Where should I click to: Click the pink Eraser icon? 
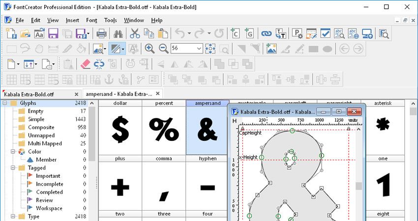(85, 64)
